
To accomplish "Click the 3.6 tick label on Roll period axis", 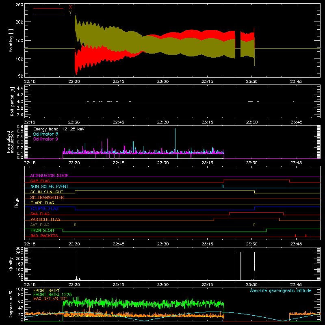I will point(20,115).
